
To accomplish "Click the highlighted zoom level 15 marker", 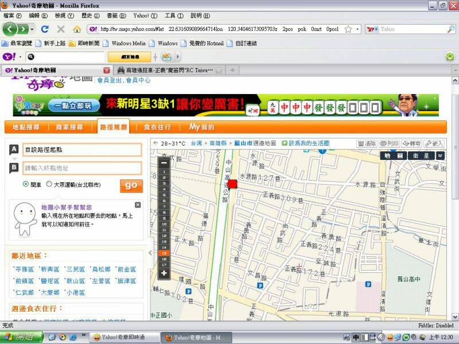I will point(164,253).
